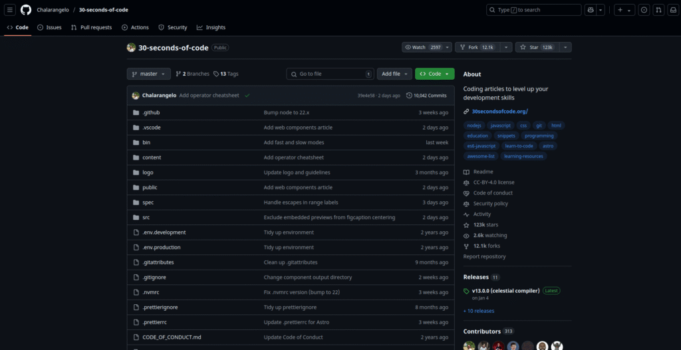Image resolution: width=681 pixels, height=350 pixels.
Task: Open the hamburger navigation menu
Action: (11, 9)
